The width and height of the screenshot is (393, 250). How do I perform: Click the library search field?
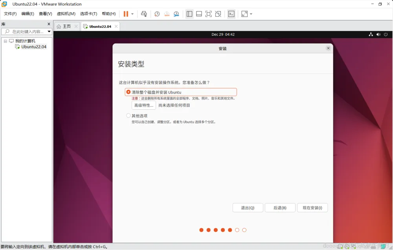point(24,31)
